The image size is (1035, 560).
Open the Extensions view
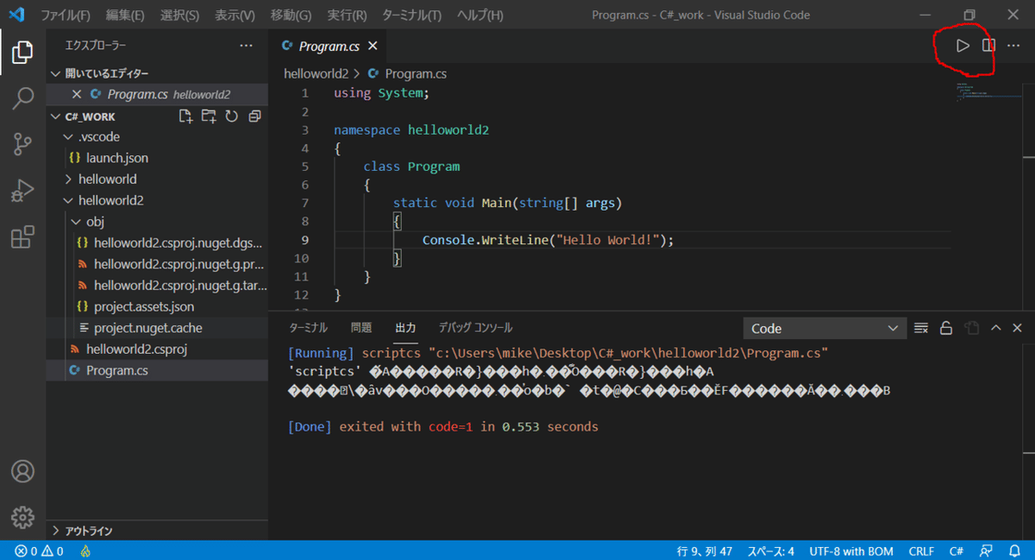(x=22, y=236)
